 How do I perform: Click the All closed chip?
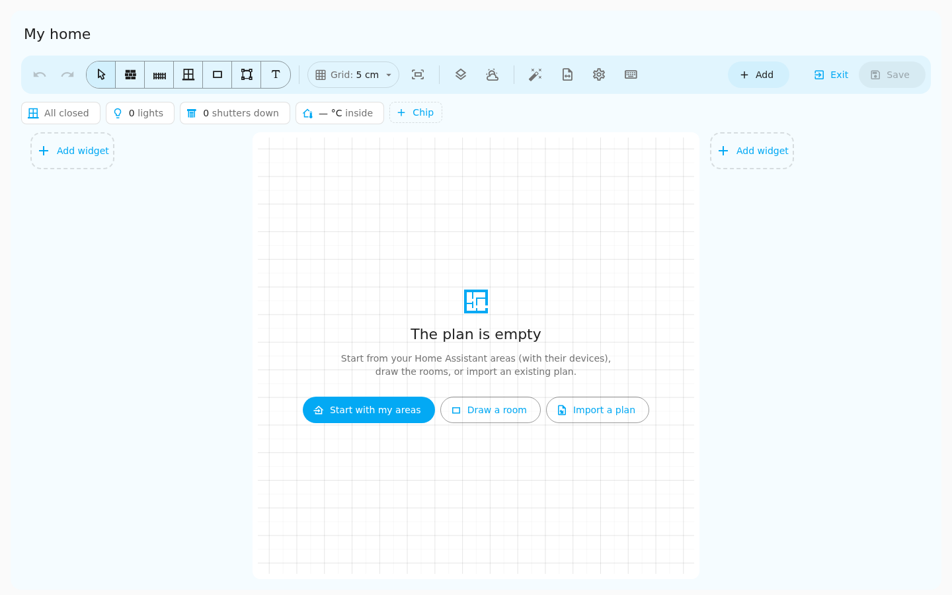tap(61, 113)
